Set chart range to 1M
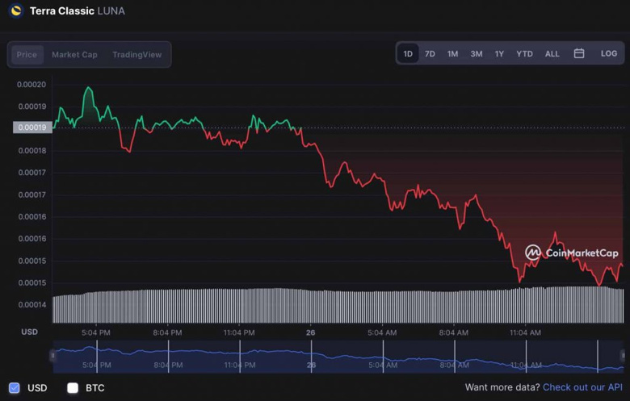This screenshot has height=401, width=630. click(452, 54)
